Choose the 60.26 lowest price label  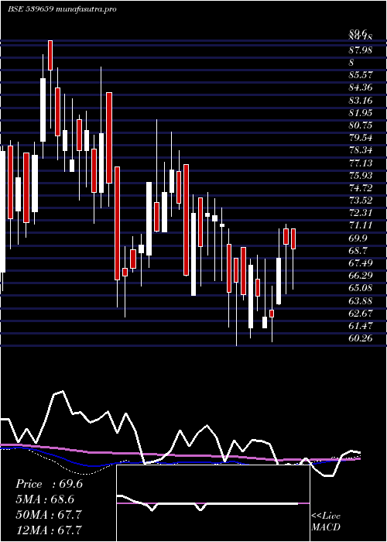click(x=361, y=338)
